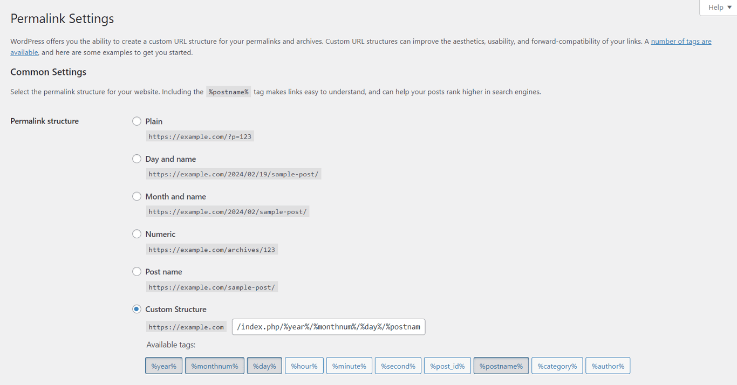Click inside the custom structure text field

click(x=328, y=327)
